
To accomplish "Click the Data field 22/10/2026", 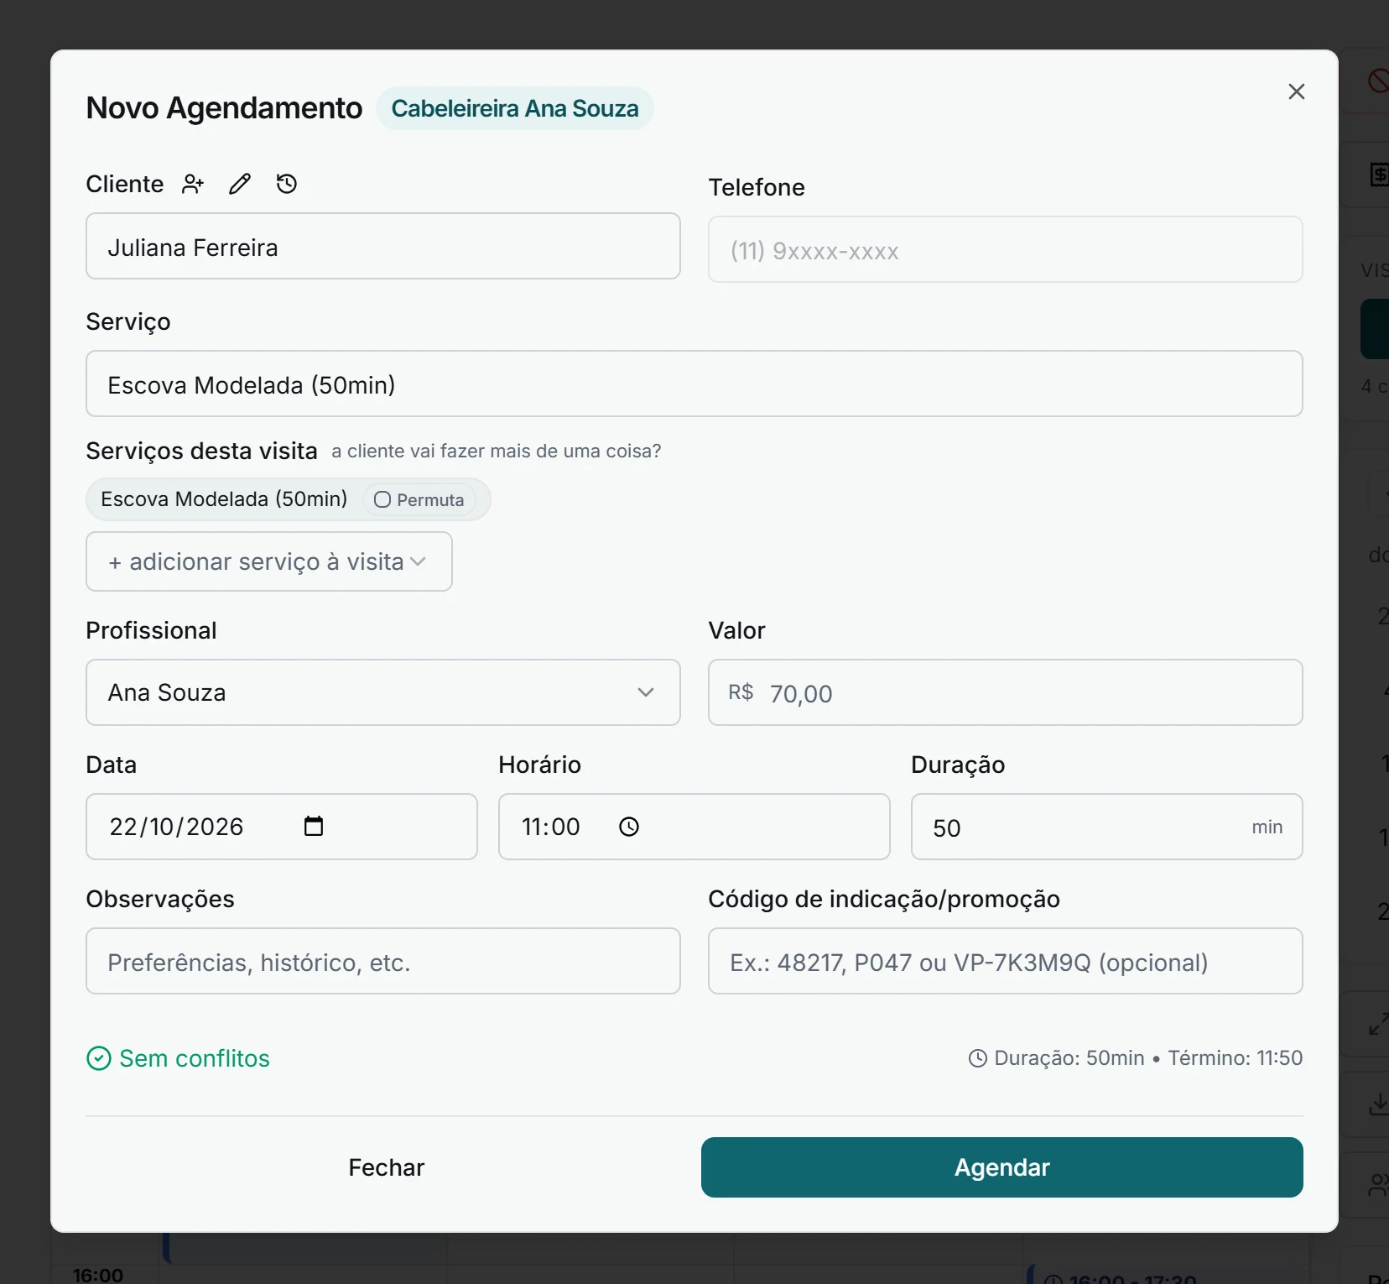I will [282, 827].
